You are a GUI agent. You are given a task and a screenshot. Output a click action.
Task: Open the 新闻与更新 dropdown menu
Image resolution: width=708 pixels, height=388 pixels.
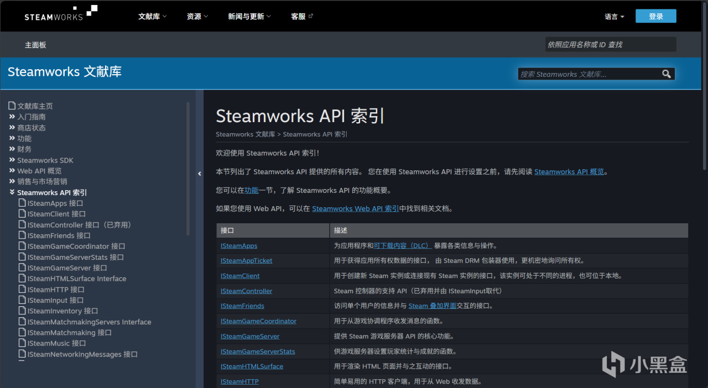(x=249, y=17)
